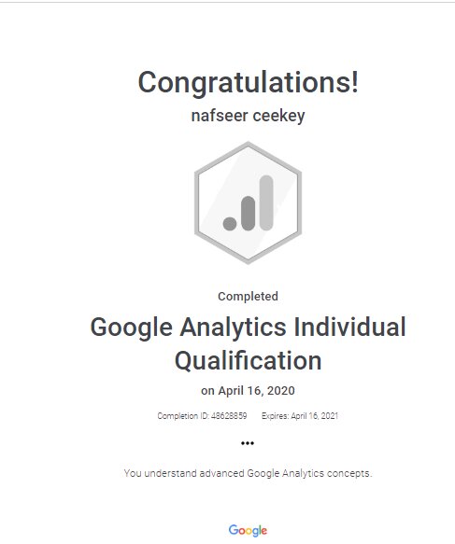Viewport: 455px width, 544px height.
Task: Click the word Qualification
Action: (x=248, y=360)
